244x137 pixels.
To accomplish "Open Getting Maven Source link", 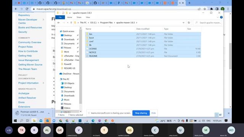I will [x=30, y=65].
